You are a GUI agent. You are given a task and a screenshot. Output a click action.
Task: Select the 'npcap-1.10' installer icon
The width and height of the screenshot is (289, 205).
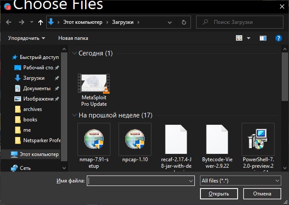pos(135,139)
